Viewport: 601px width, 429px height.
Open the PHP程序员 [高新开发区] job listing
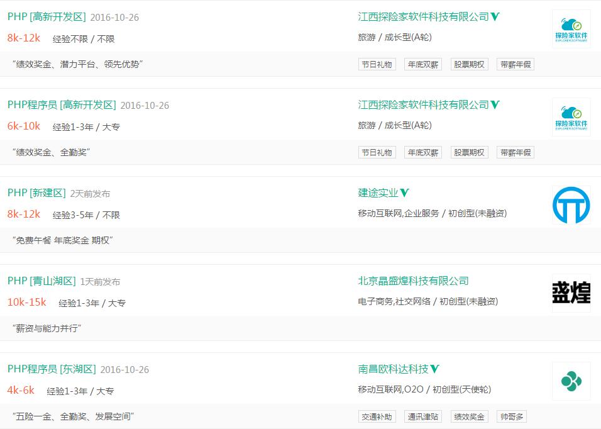pos(62,105)
